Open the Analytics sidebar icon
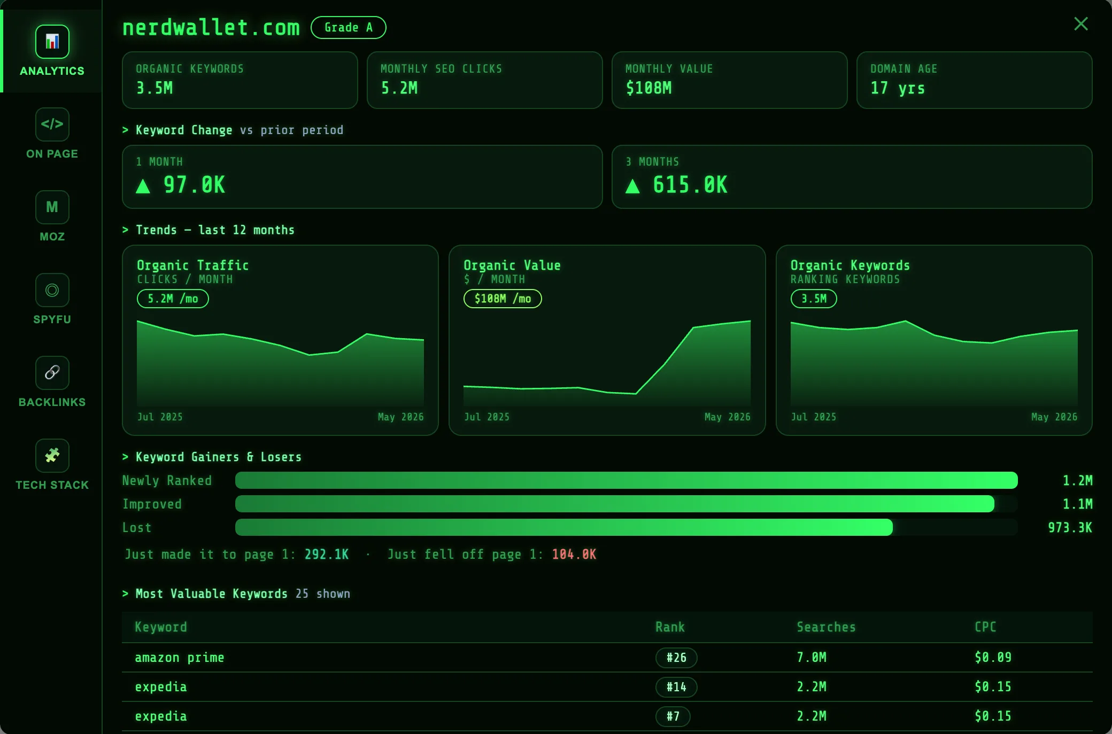This screenshot has height=734, width=1112. (x=52, y=42)
